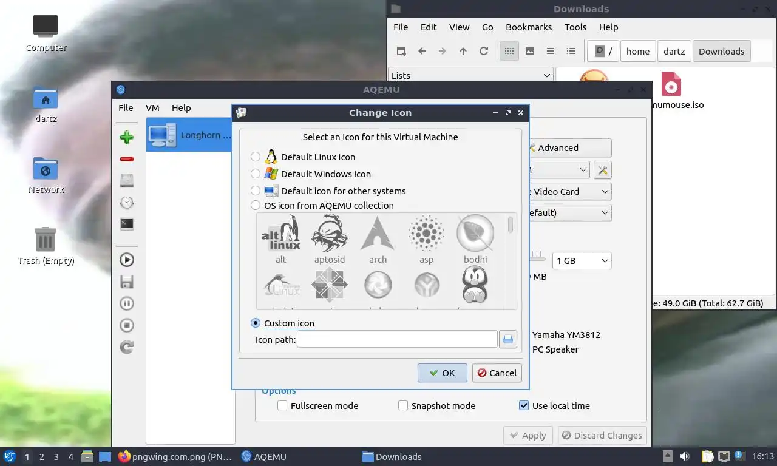The height and width of the screenshot is (466, 777).
Task: Delete the VM with the red minus icon
Action: click(126, 159)
